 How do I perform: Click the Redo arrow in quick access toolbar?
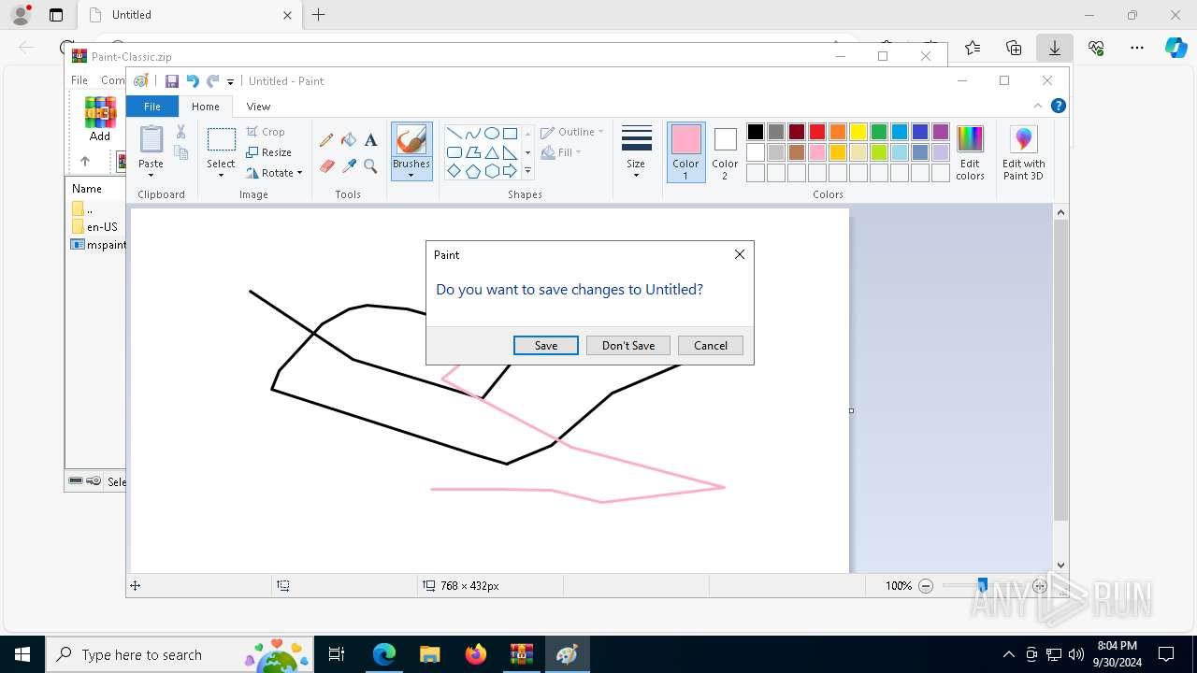[213, 81]
